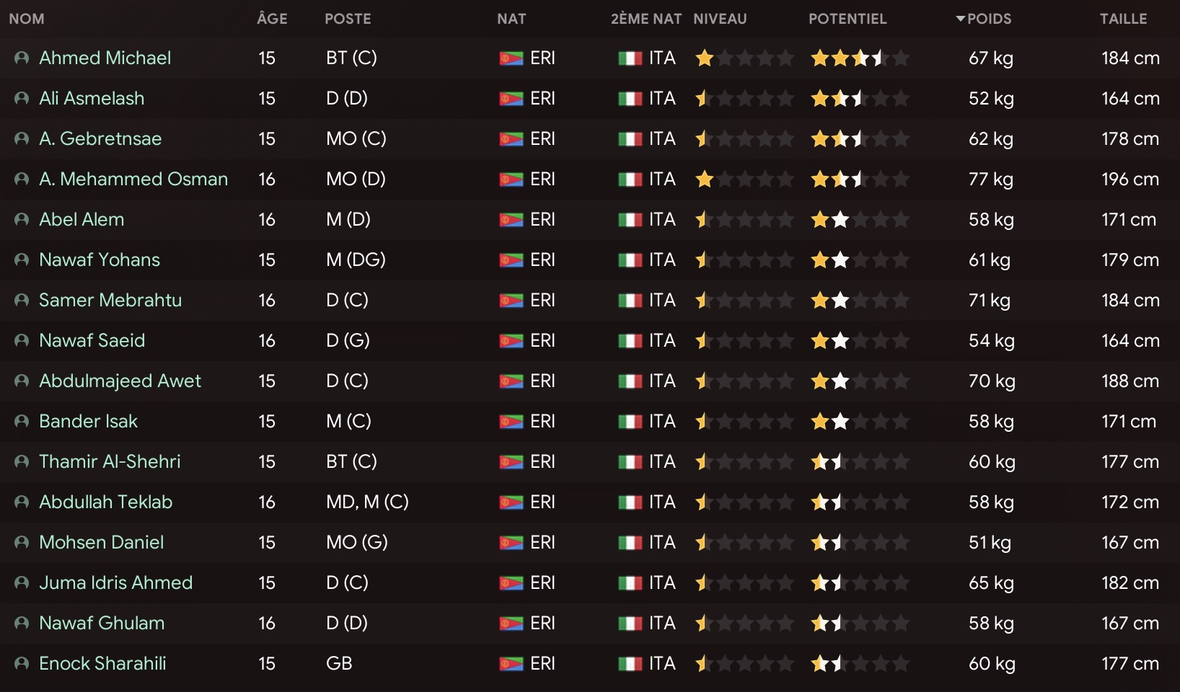The width and height of the screenshot is (1180, 692).
Task: Click the Italy flag in A. Gebretnsae's row
Action: (630, 138)
